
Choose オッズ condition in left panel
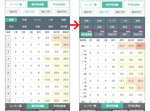(37, 20)
